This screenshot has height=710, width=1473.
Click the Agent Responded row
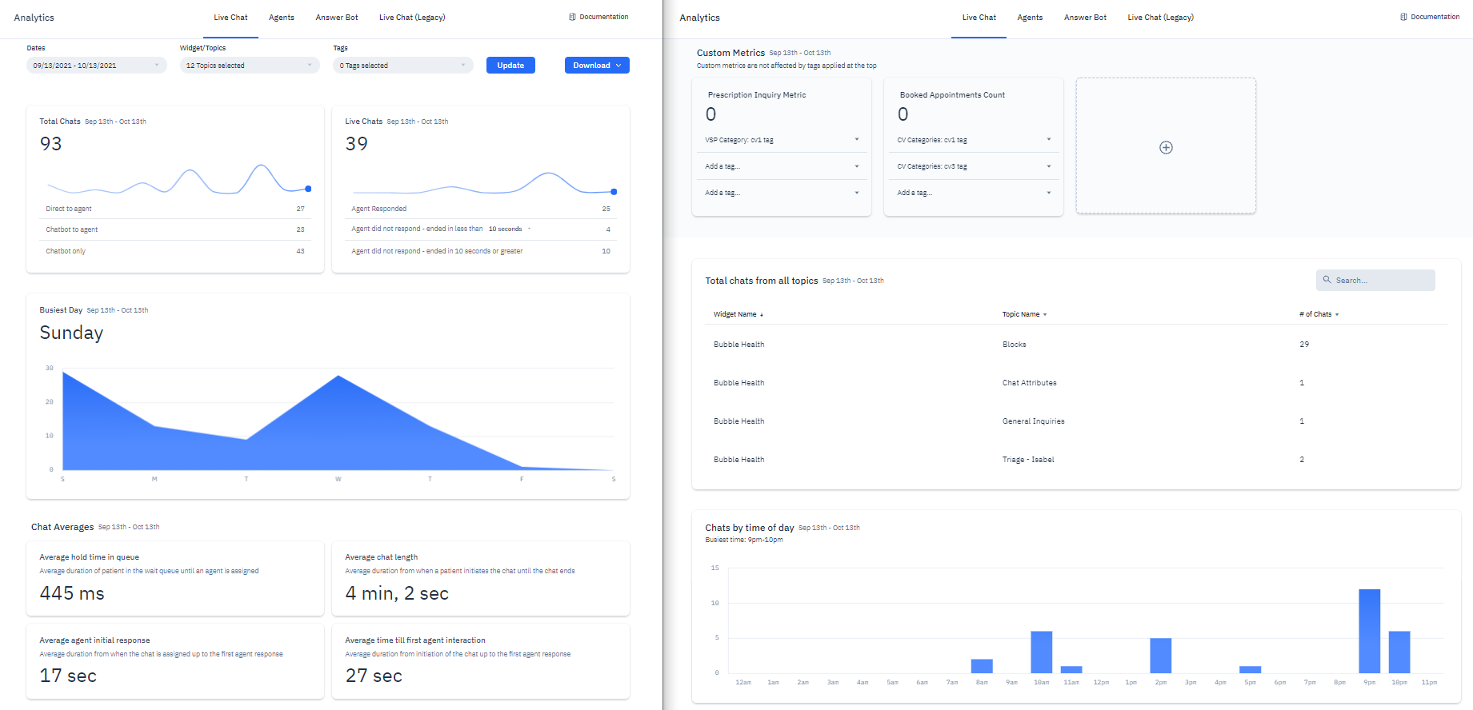click(x=481, y=209)
